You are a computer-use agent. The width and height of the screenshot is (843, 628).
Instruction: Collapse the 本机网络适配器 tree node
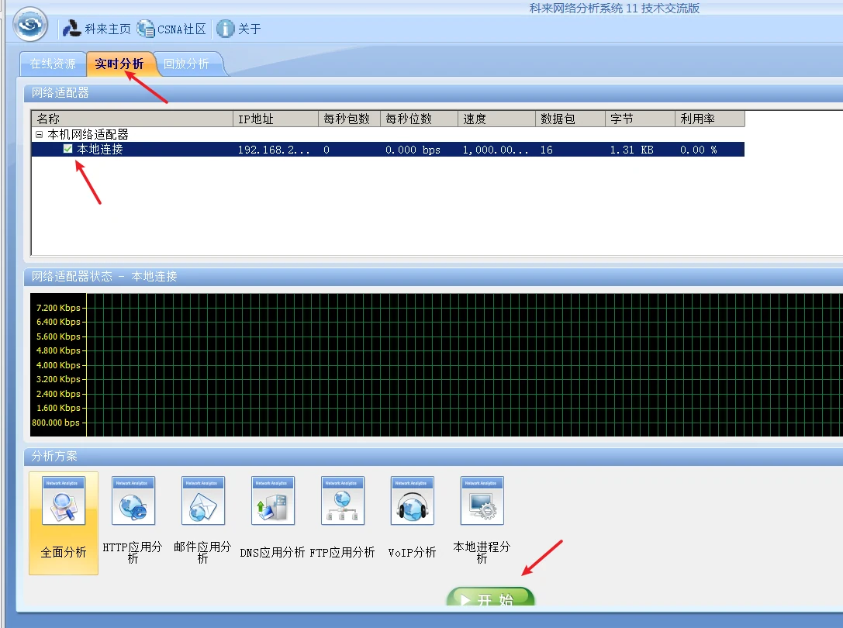pos(40,134)
